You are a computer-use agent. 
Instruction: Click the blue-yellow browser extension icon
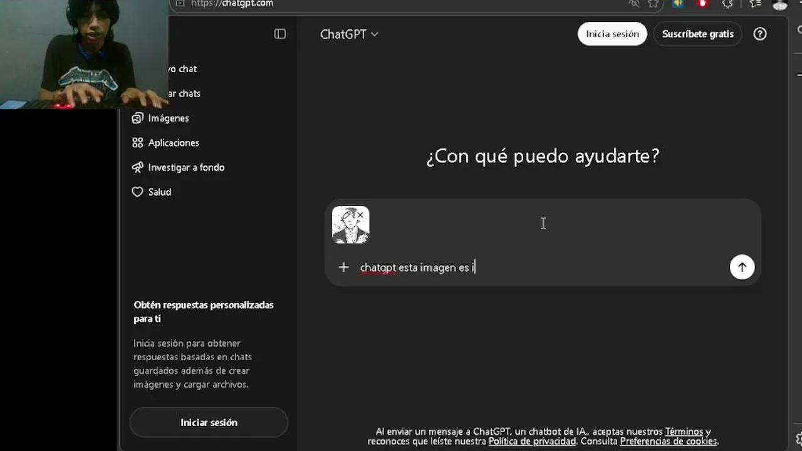tap(678, 4)
